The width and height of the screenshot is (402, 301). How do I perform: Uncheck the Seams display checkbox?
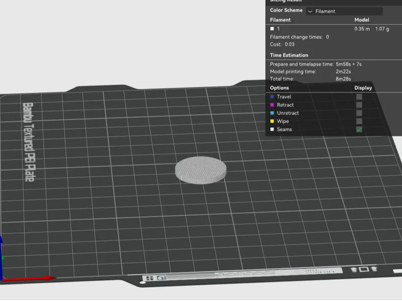(359, 129)
